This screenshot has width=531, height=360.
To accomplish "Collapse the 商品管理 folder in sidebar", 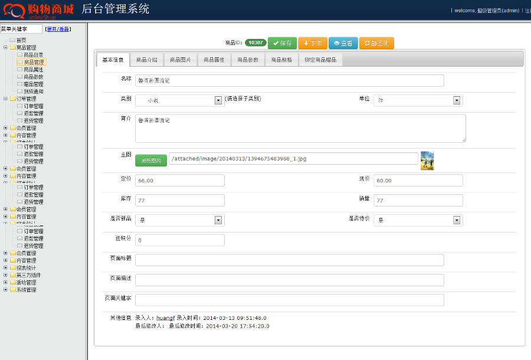I will (x=5, y=47).
